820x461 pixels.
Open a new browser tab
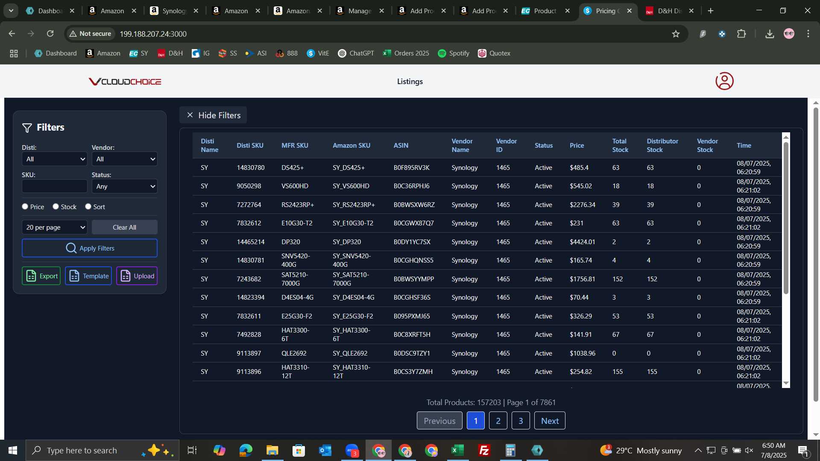click(711, 11)
